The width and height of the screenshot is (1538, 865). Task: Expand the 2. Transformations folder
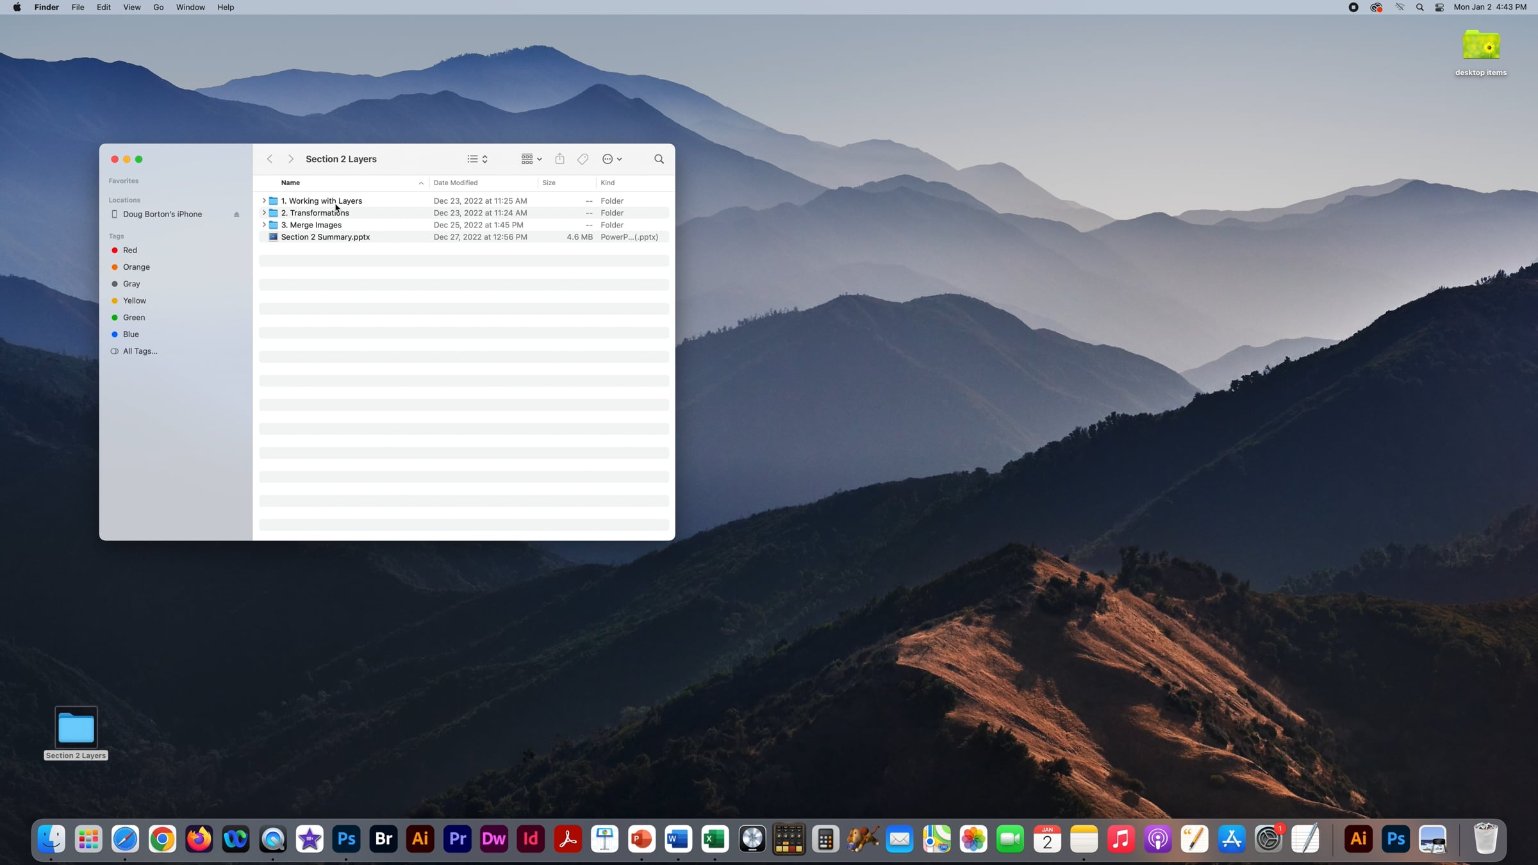click(264, 213)
